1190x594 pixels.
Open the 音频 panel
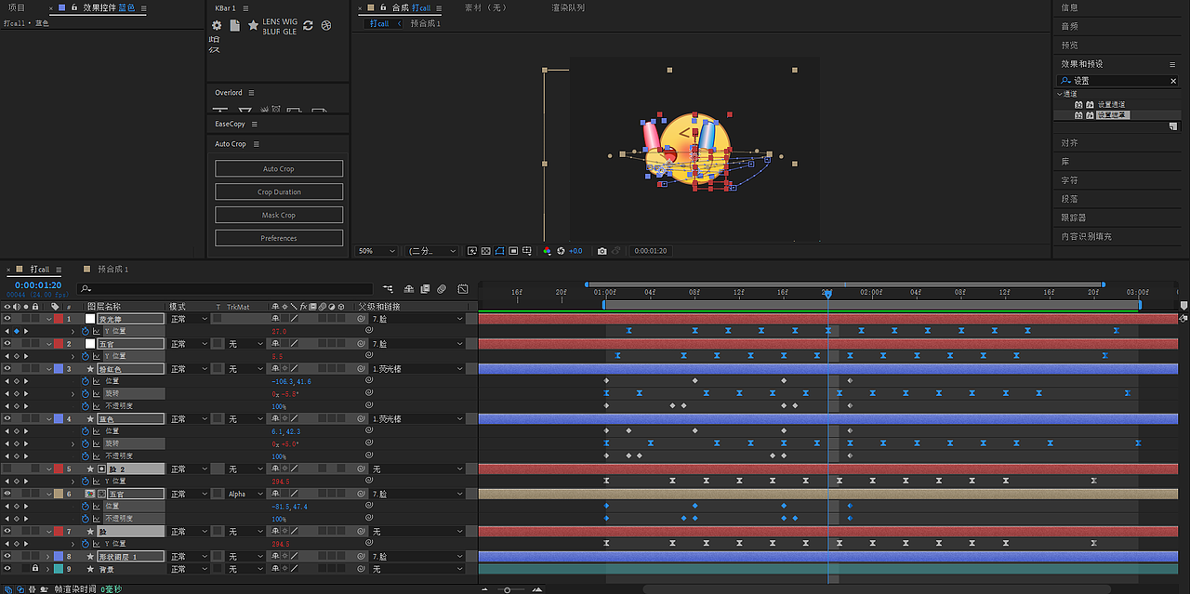[x=1070, y=26]
